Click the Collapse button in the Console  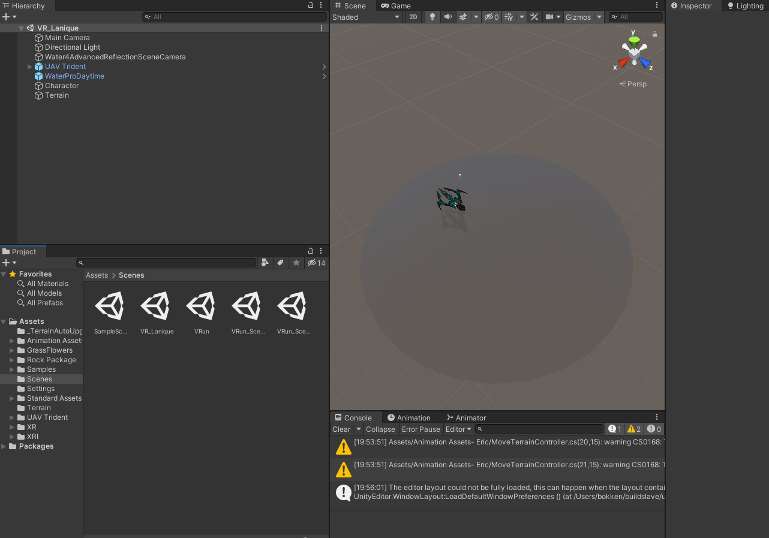[x=380, y=429]
